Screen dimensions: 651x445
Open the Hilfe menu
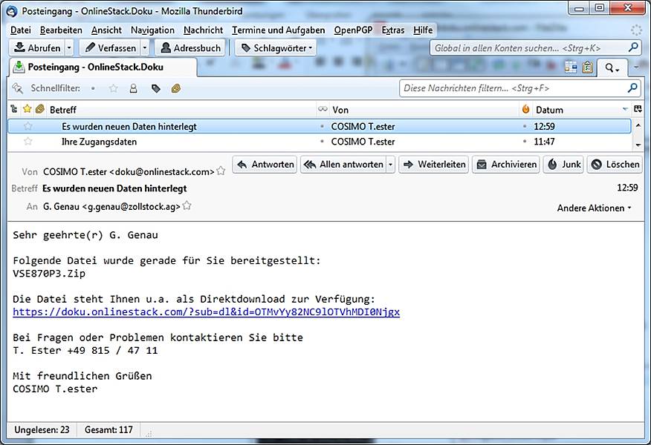pyautogui.click(x=423, y=30)
